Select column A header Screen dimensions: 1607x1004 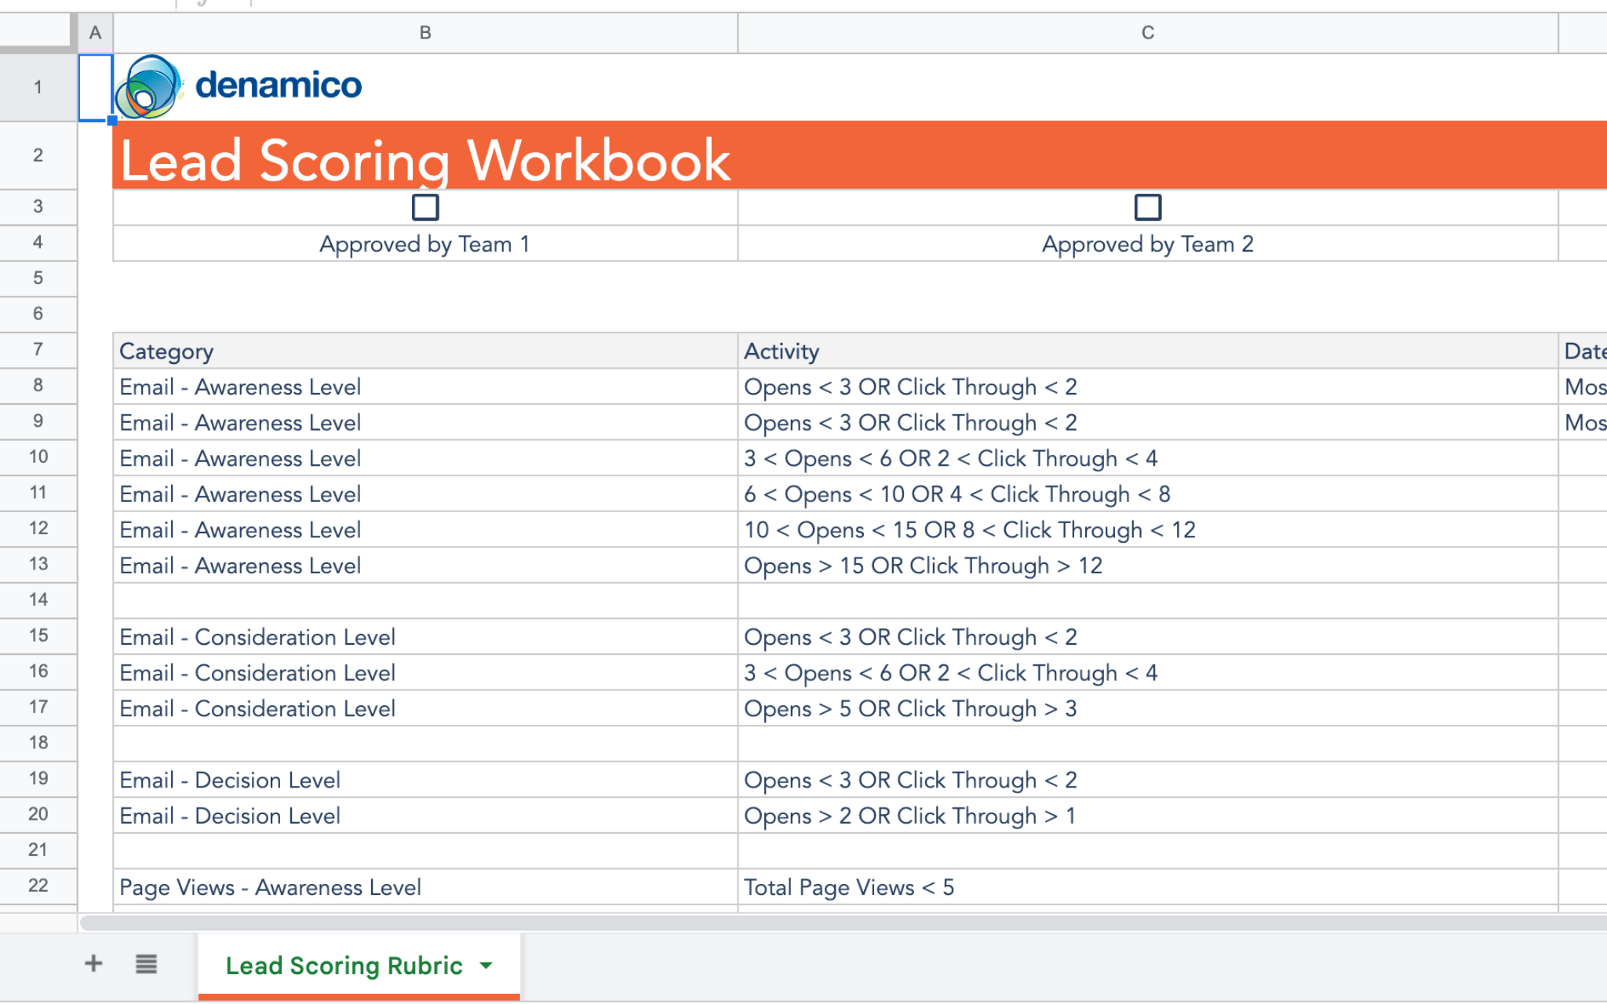pos(96,32)
